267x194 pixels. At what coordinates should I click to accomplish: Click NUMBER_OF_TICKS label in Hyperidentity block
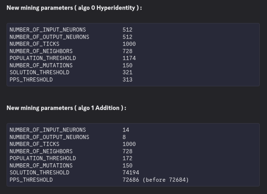pos(34,44)
